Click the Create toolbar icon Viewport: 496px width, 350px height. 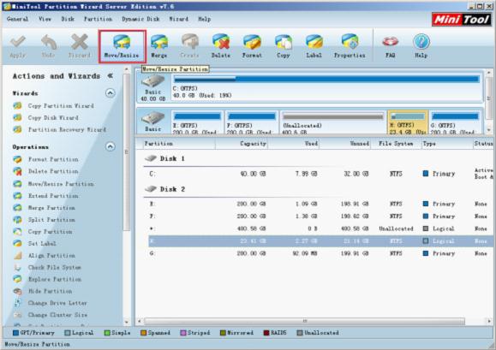click(189, 46)
